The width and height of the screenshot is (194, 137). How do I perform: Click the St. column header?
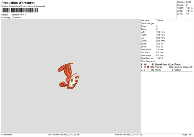point(153,64)
